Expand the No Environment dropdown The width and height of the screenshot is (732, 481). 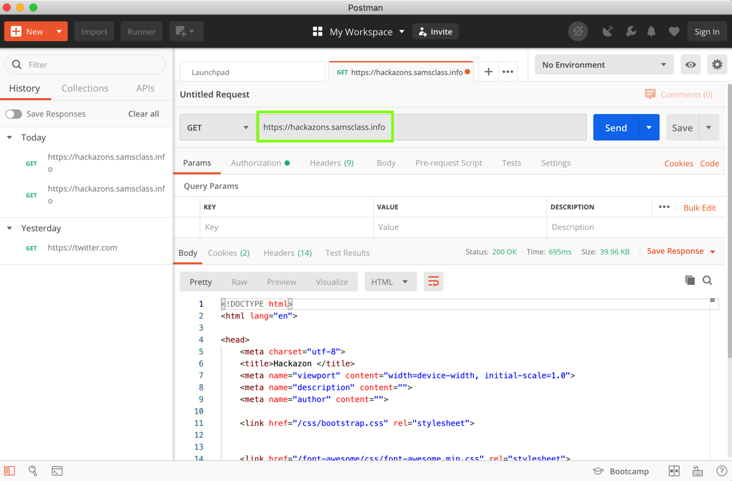[603, 65]
